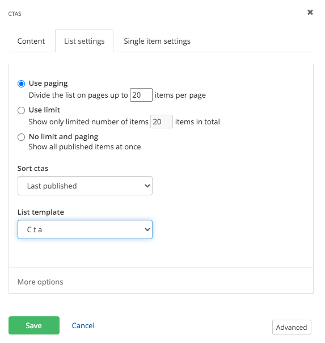Click the 'Divide the list on pages up to' text
Image resolution: width=325 pixels, height=343 pixels.
pos(78,95)
